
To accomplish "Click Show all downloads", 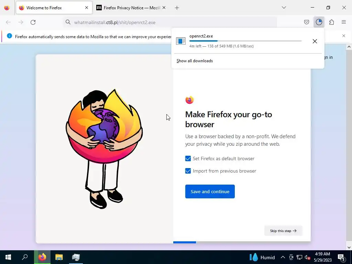I will pyautogui.click(x=195, y=61).
